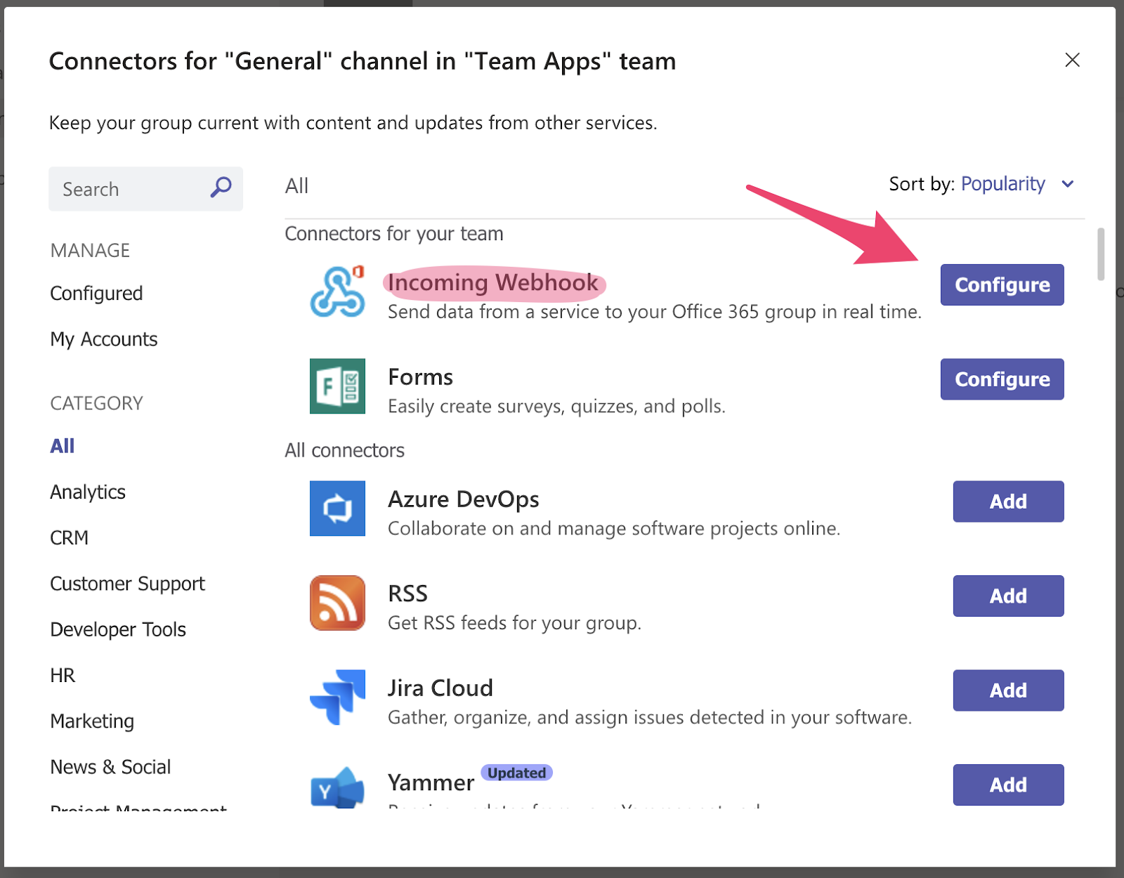Select the All category filter

point(63,446)
